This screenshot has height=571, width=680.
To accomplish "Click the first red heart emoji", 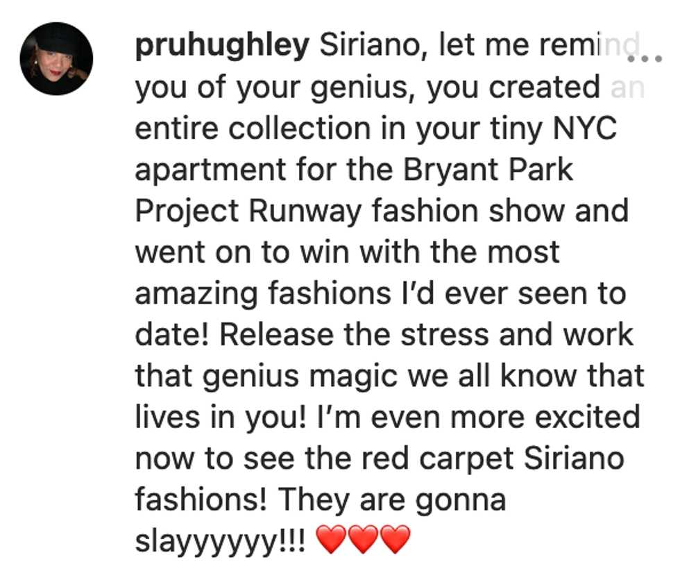I will point(332,539).
